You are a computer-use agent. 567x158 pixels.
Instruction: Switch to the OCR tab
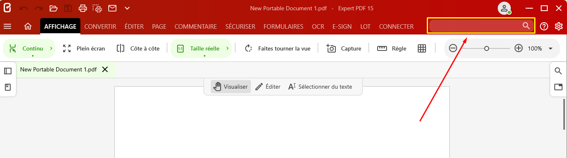[318, 26]
